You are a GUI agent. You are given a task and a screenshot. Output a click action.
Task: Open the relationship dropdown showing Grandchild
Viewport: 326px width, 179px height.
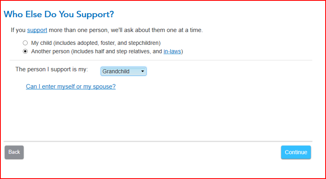123,71
